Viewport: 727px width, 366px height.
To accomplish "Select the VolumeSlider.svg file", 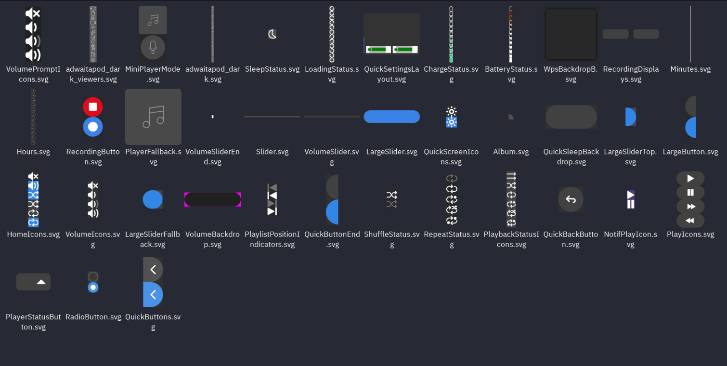I will point(332,117).
